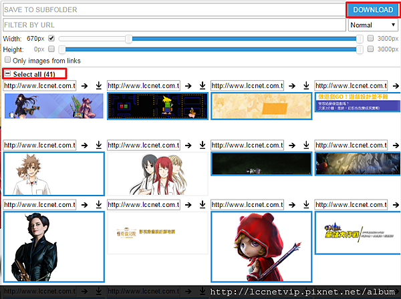401x299 pixels.
Task: Open the foggy forest banner in new tab
Action: pyautogui.click(x=396, y=145)
